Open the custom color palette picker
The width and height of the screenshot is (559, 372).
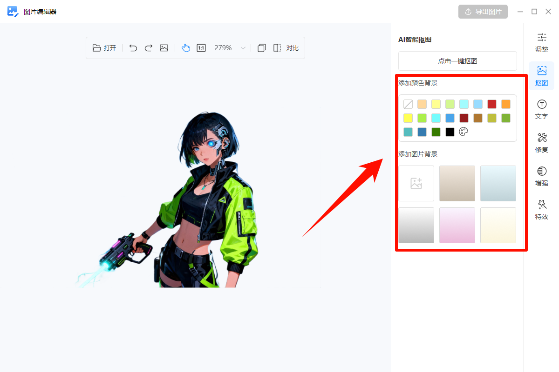point(464,132)
